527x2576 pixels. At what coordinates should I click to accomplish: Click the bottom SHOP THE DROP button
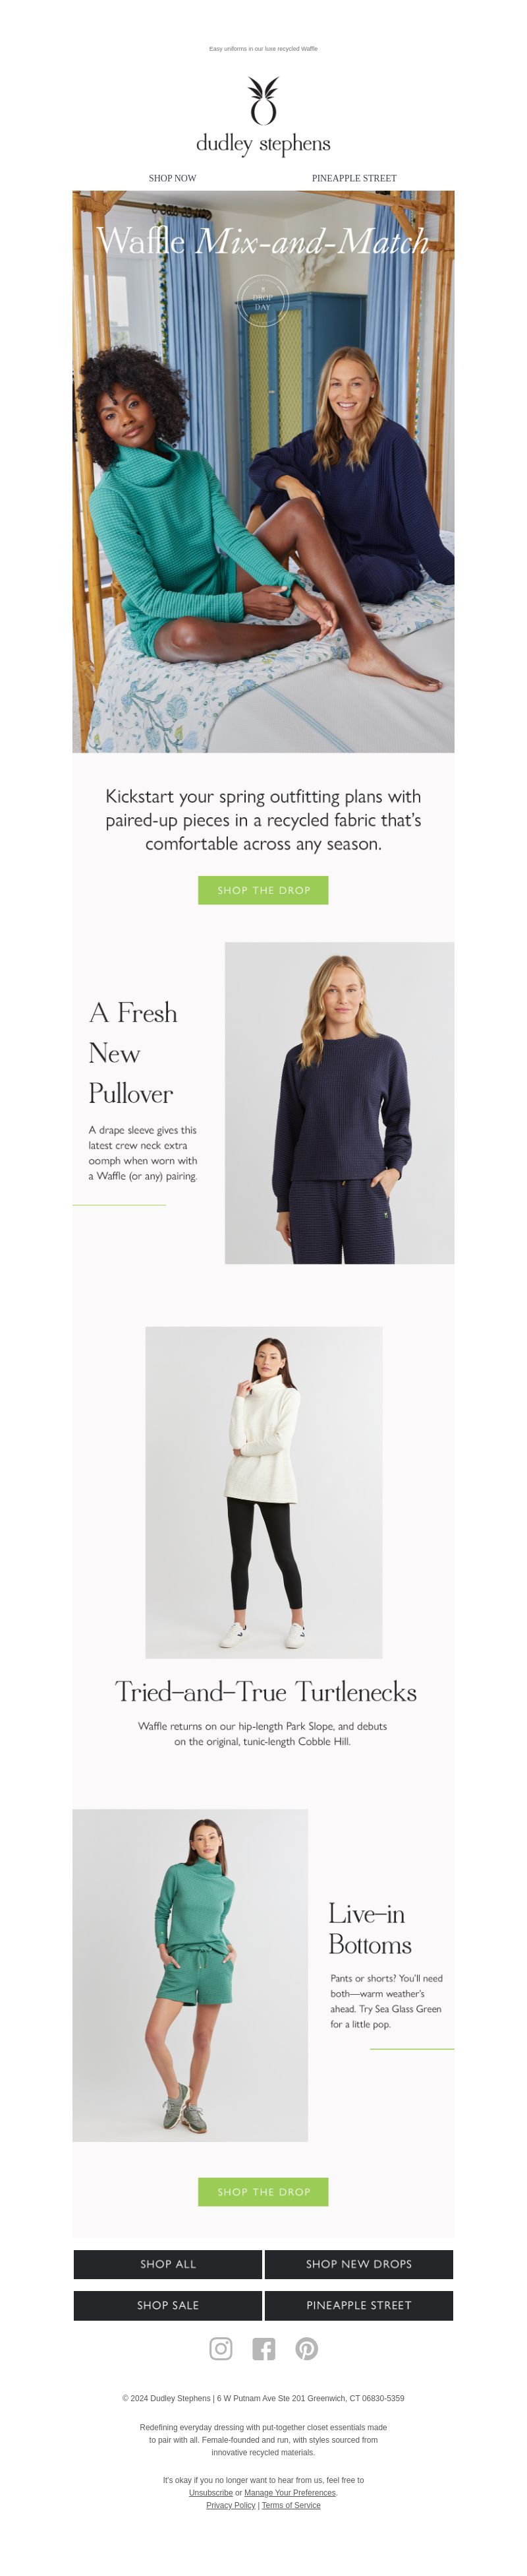point(263,2191)
